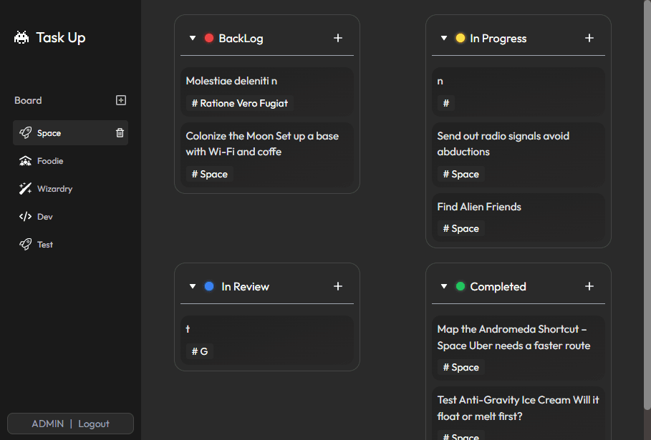Collapse the BackLog column
Image resolution: width=651 pixels, height=440 pixels.
pos(193,38)
